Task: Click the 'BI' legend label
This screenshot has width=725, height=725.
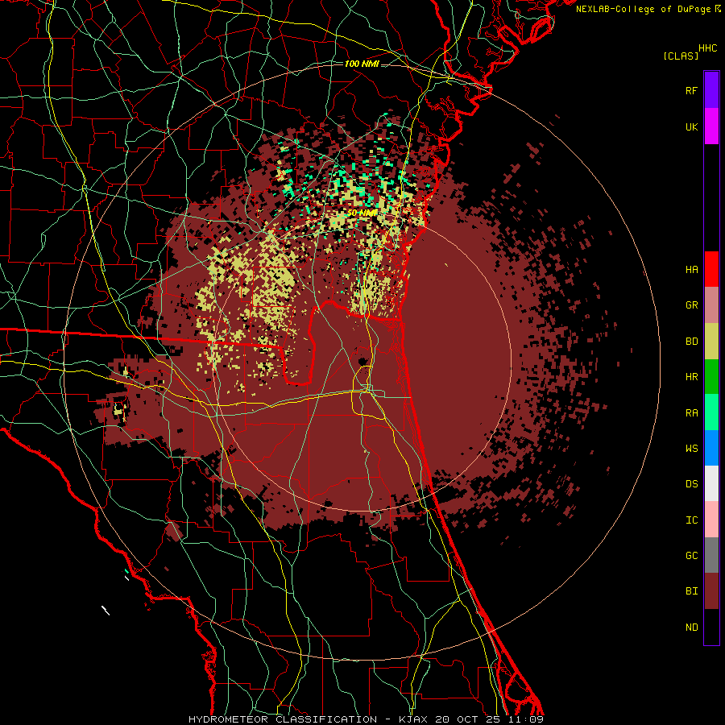Action: 692,591
